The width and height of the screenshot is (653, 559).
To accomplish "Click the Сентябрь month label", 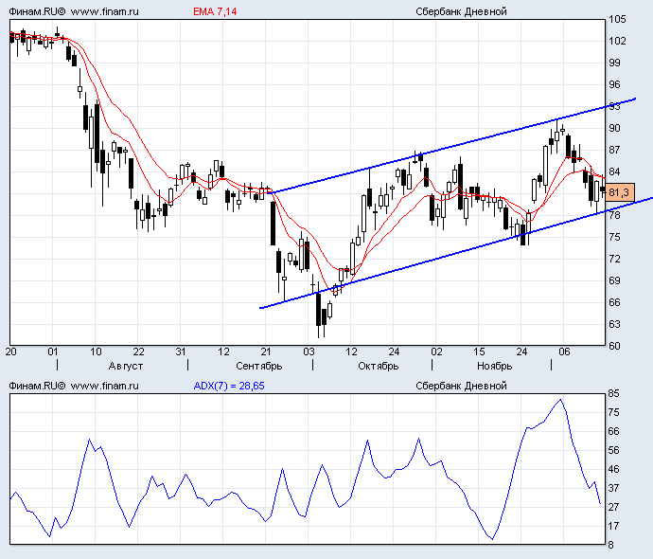I will (258, 366).
